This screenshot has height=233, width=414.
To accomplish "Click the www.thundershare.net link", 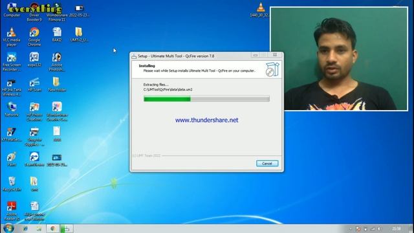I will [206, 120].
